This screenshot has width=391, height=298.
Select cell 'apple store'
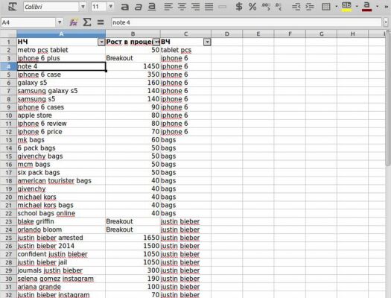point(61,115)
